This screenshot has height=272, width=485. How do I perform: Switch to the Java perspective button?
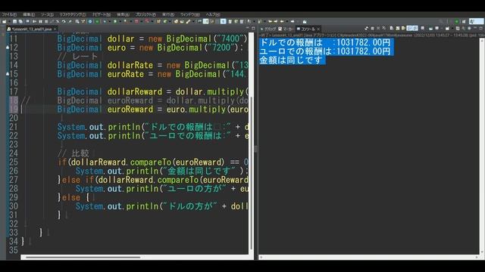click(x=477, y=21)
